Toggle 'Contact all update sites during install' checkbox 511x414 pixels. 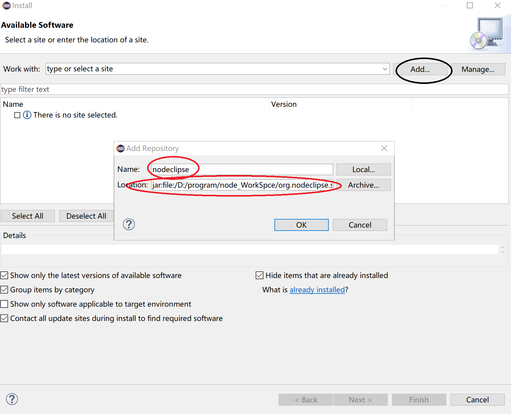pos(4,318)
